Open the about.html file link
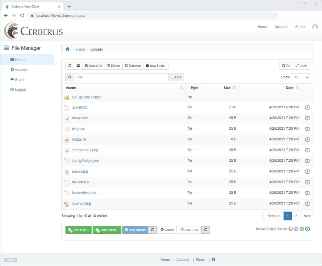Image resolution: width=322 pixels, height=266 pixels. tap(80, 118)
